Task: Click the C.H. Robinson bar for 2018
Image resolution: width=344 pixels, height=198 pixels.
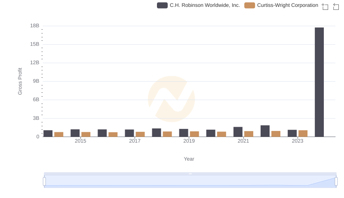Action: [x=157, y=133]
